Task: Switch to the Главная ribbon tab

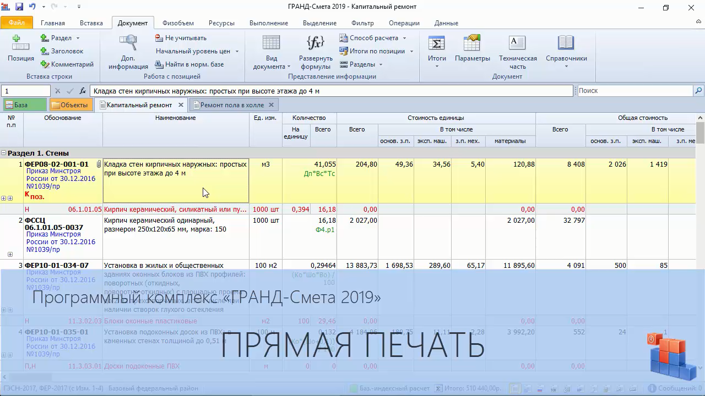Action: 53,23
